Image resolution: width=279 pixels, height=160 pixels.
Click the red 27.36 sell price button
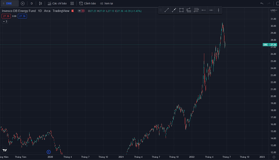coord(6,16)
